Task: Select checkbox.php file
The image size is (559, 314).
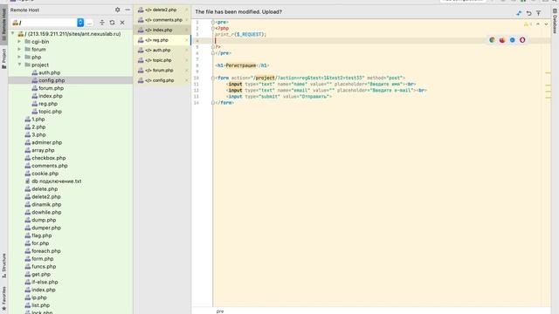Action: [x=45, y=158]
